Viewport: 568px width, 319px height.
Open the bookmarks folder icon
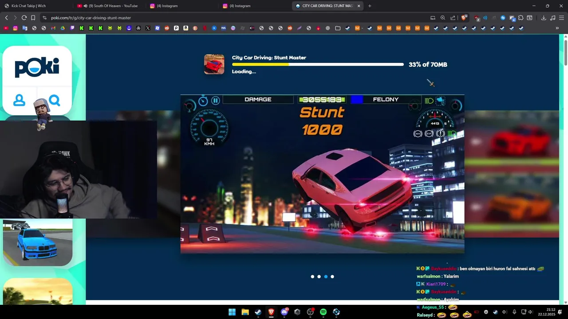pyautogui.click(x=338, y=28)
